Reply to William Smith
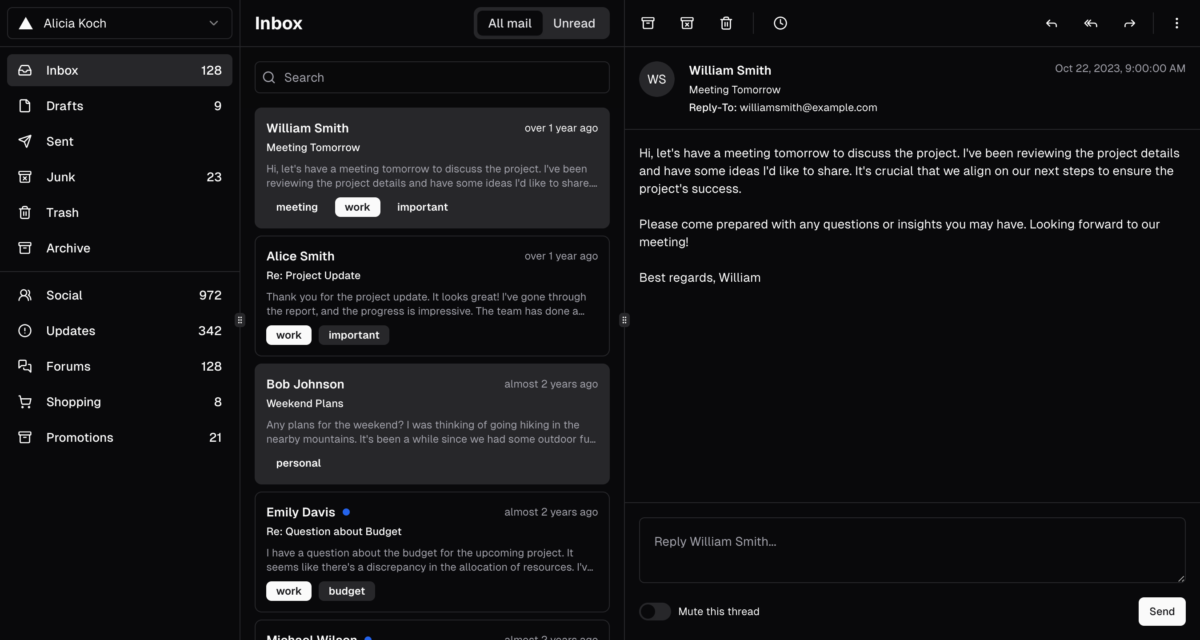 pyautogui.click(x=1052, y=24)
